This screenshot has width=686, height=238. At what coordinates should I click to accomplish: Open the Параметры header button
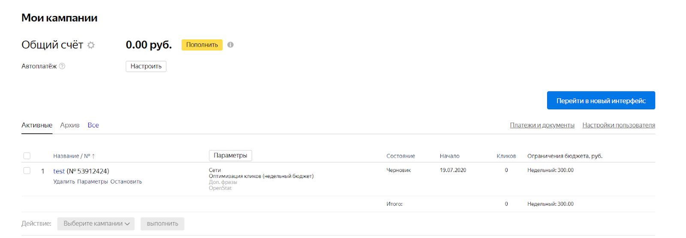pos(230,155)
